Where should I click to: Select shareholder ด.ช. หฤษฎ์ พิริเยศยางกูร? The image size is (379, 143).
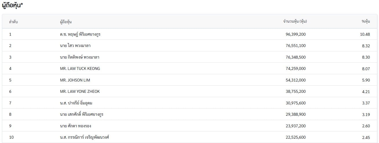pyautogui.click(x=80, y=34)
